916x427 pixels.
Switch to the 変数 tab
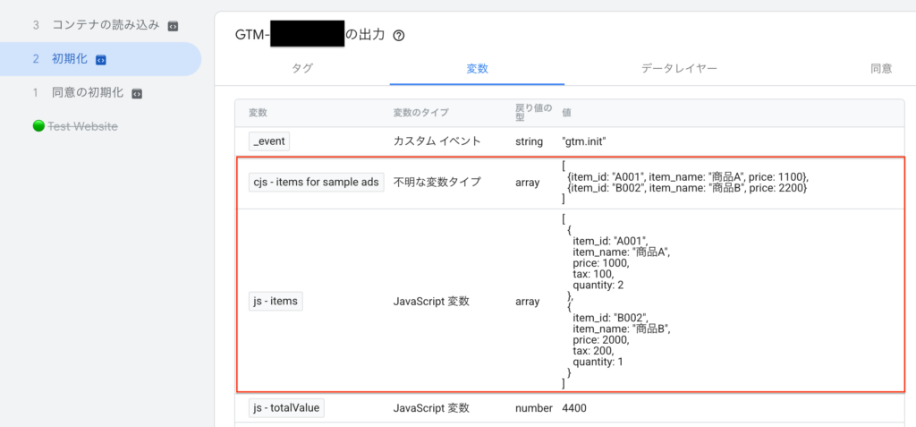[477, 68]
